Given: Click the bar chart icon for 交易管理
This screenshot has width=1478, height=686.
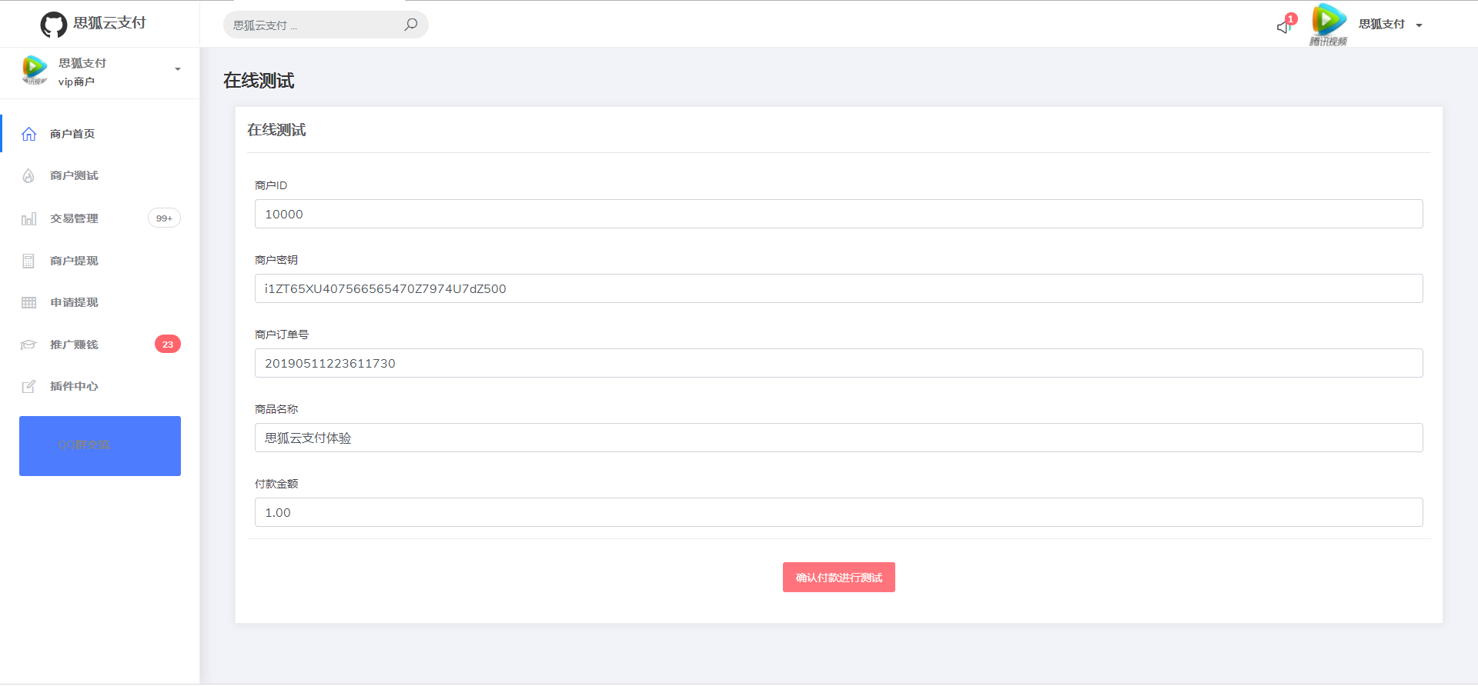Looking at the screenshot, I should (x=28, y=219).
